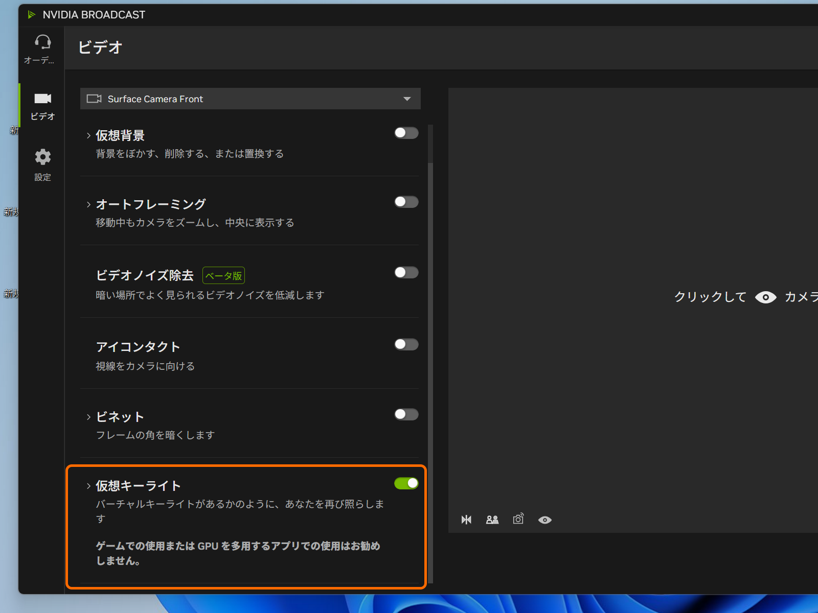Click the camera icon inside the device selector
Screen dimensions: 818x613
tap(94, 99)
